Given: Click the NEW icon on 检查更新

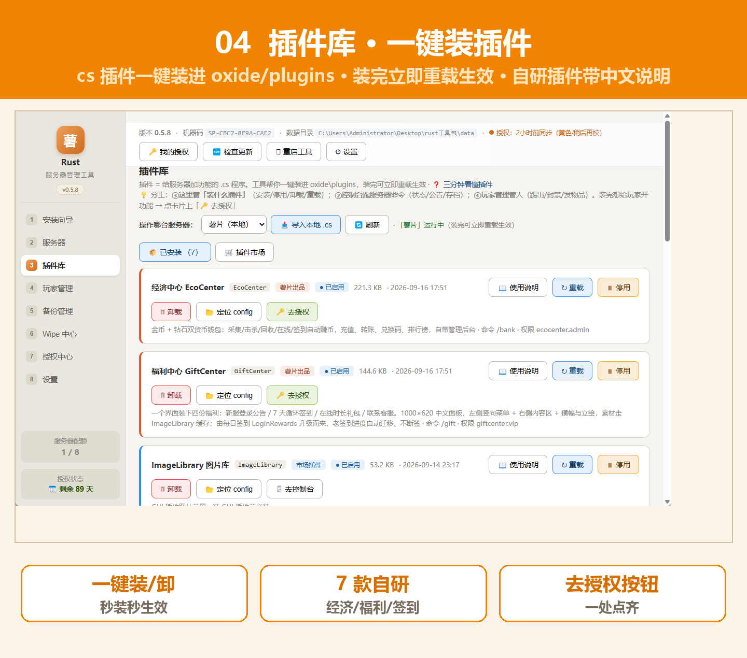Looking at the screenshot, I should click(217, 152).
